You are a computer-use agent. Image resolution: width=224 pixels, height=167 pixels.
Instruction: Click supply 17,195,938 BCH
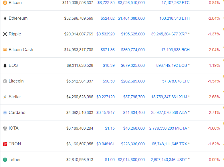[x=175, y=50]
